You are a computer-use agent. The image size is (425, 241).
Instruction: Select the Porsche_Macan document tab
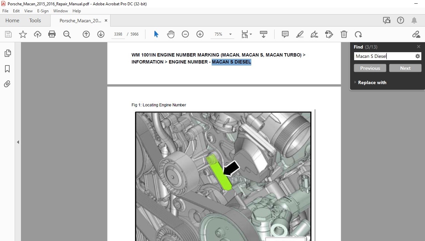pos(80,21)
